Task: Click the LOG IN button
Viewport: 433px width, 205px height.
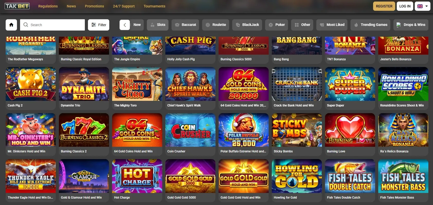Action: 405,6
